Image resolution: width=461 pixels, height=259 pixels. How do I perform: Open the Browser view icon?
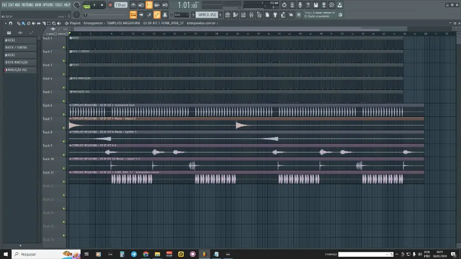pos(259,15)
